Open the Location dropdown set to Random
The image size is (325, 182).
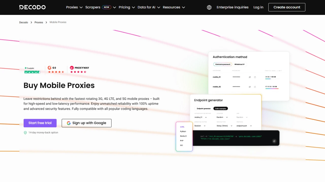click(x=222, y=117)
